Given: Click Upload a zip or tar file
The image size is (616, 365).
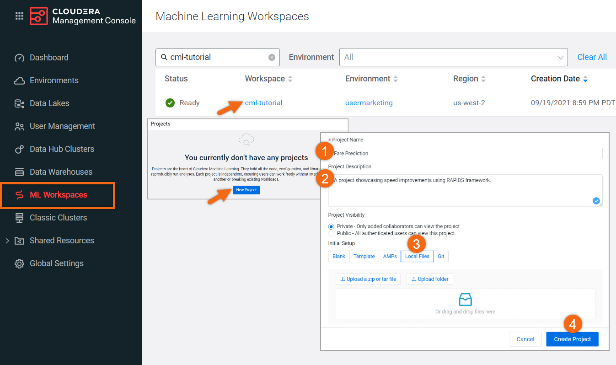Looking at the screenshot, I should click(x=368, y=279).
